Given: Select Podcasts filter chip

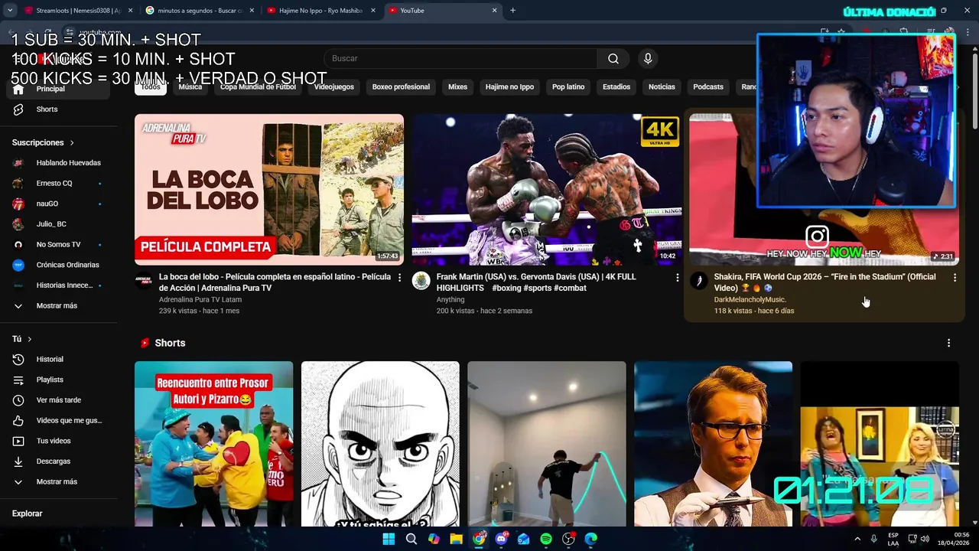Looking at the screenshot, I should 708,87.
